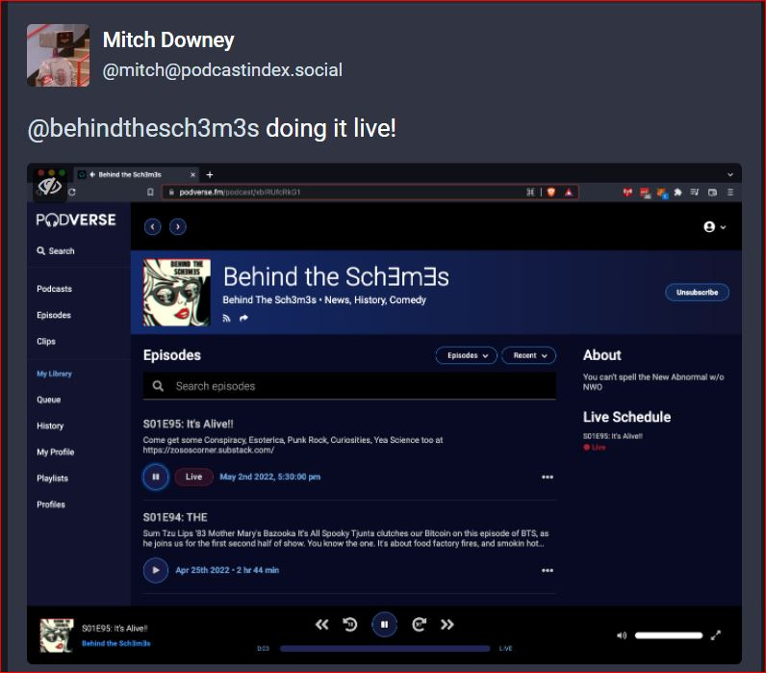This screenshot has height=673, width=766.
Task: Adjust the volume slider
Action: [x=668, y=635]
